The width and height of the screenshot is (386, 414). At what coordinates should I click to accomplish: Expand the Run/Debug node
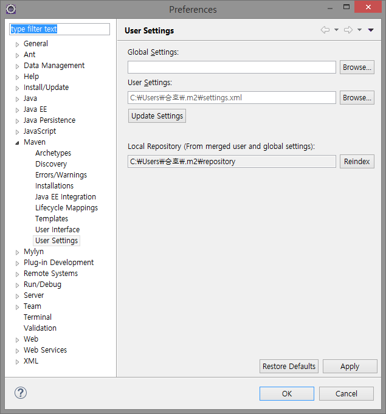coord(17,285)
